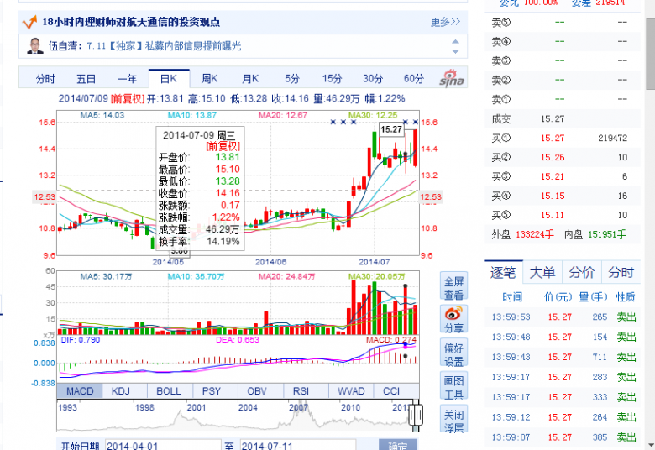The height and width of the screenshot is (450, 655).
Task: Select the MACD indicator tab
Action: (x=80, y=391)
